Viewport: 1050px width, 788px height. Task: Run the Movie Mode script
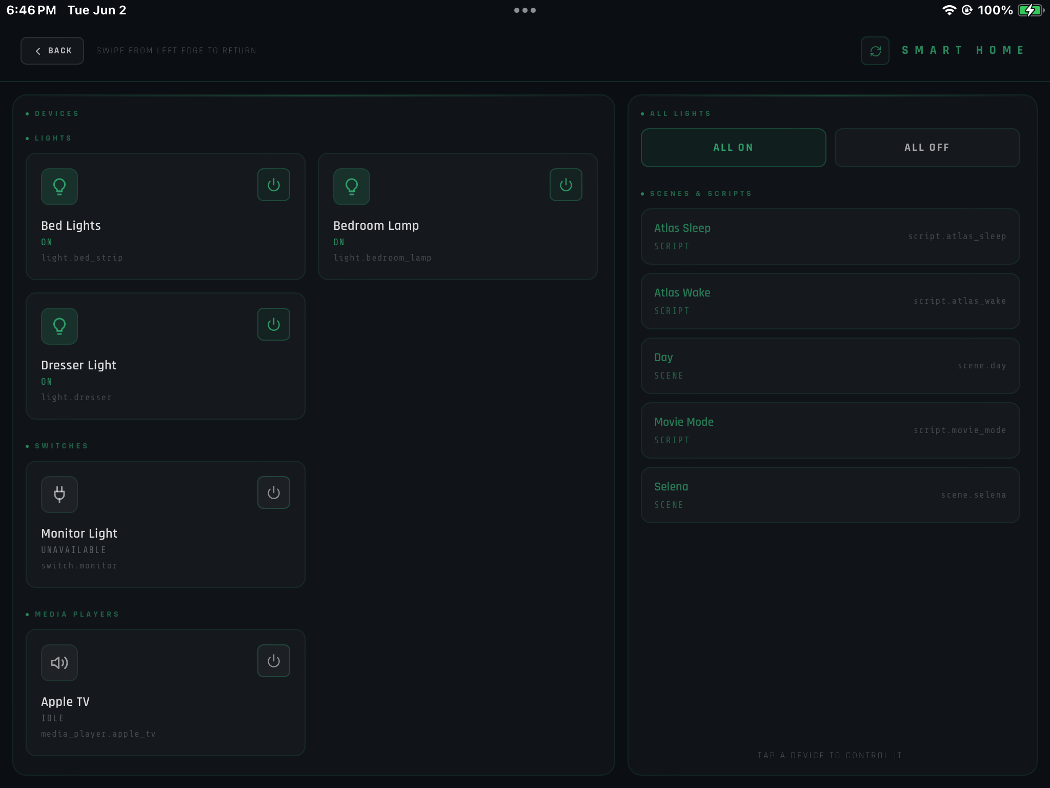click(830, 430)
